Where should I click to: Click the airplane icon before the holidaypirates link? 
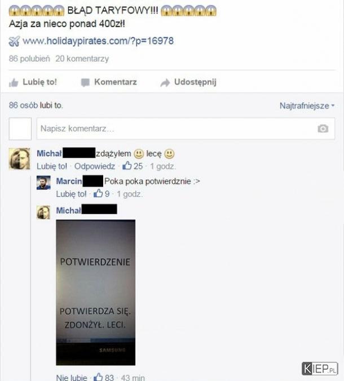14,41
